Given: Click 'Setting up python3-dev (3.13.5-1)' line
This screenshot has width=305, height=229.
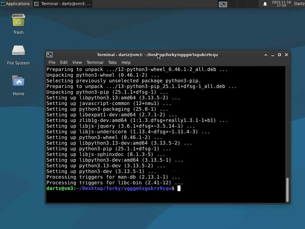Looking at the screenshot, I should coord(101,171).
